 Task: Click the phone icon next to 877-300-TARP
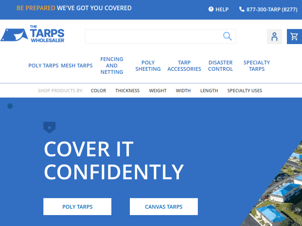tap(242, 9)
